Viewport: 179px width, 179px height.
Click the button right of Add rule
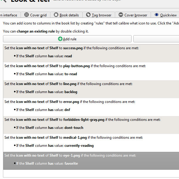156,39
